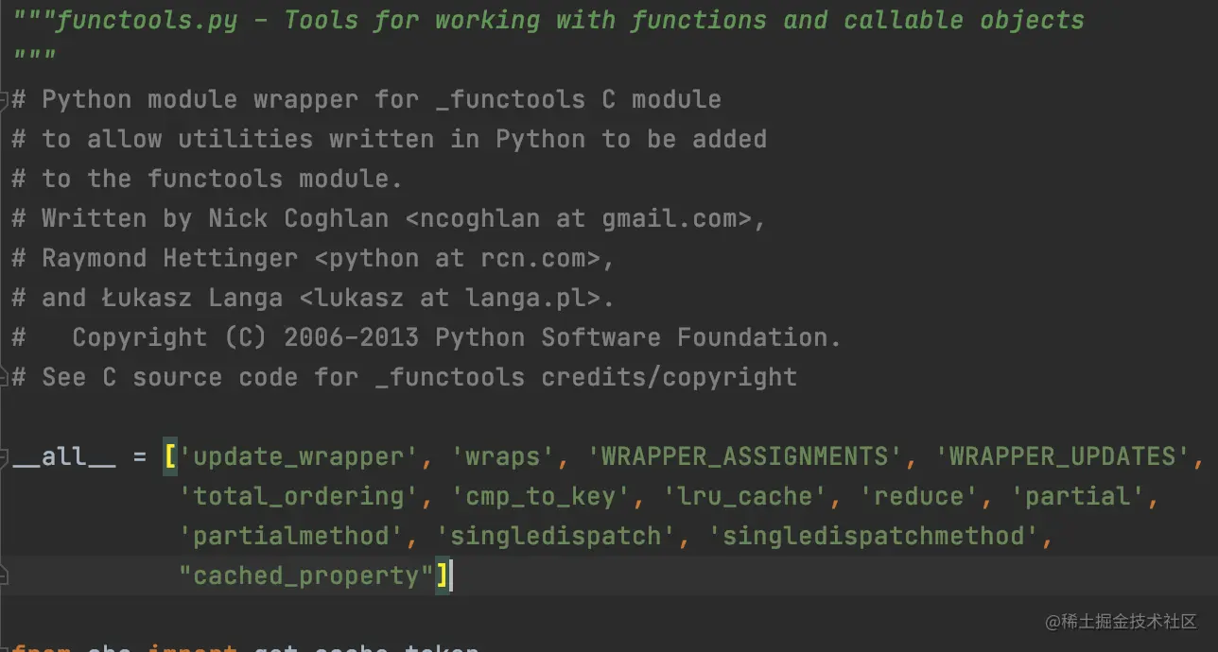Click the comment 'to the functools module.'
This screenshot has height=652, width=1218.
222,179
